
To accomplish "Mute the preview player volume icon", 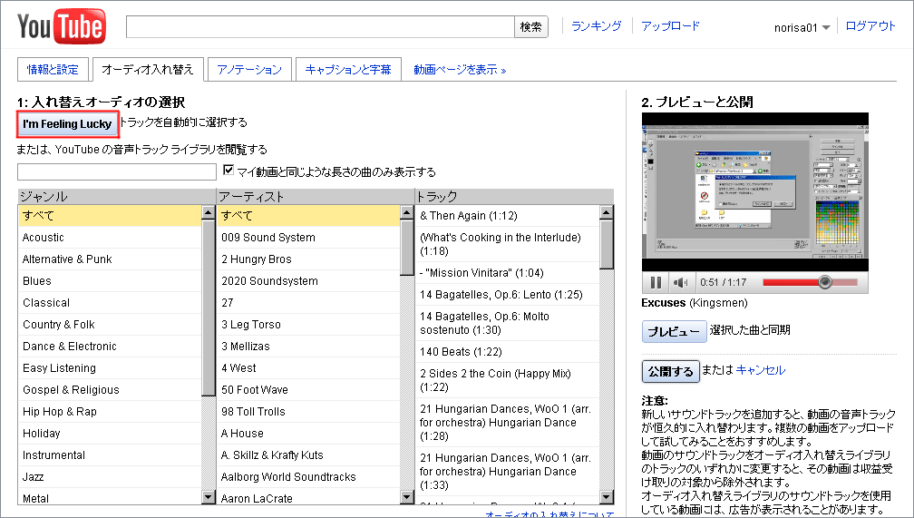I will tap(680, 282).
